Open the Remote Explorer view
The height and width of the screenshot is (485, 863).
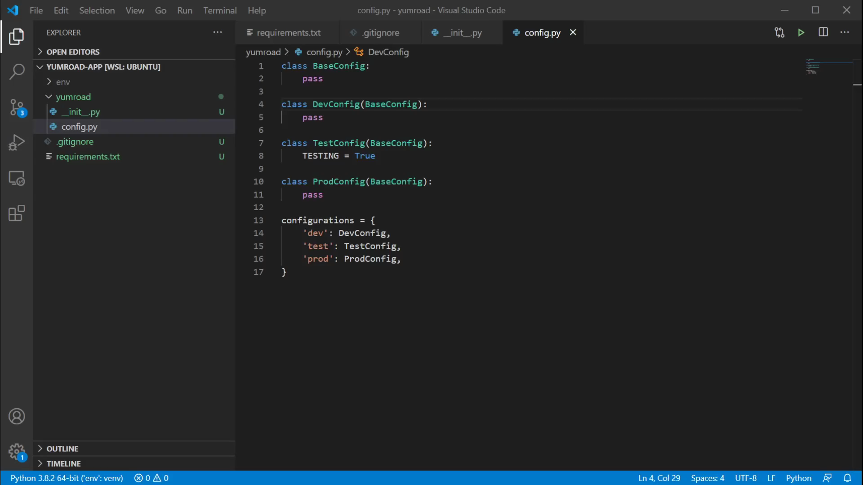17,178
